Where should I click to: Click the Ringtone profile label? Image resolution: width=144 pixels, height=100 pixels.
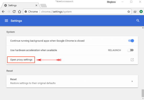111,2
